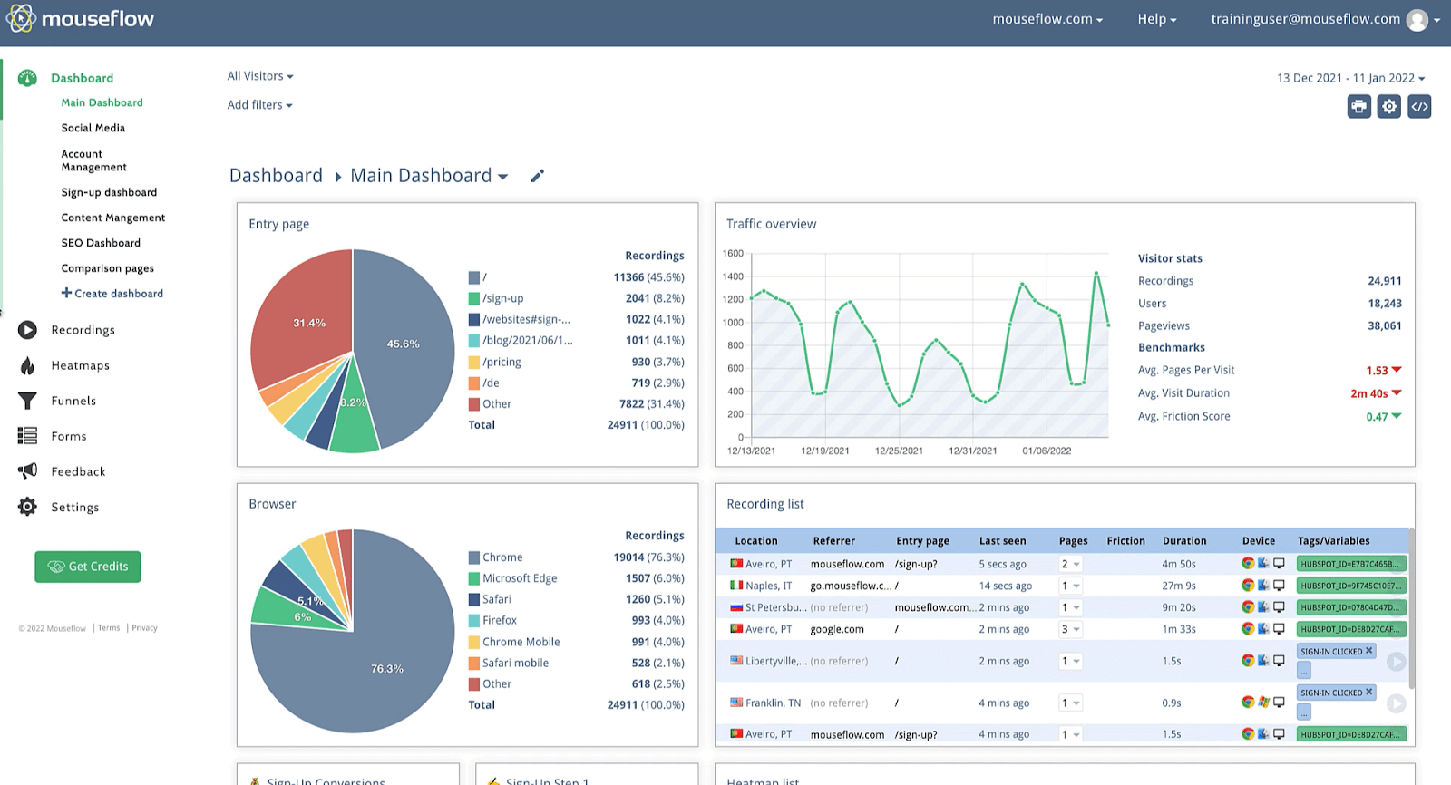
Task: Click the HUBSPOT_ID tag on Naples row
Action: [x=1351, y=586]
